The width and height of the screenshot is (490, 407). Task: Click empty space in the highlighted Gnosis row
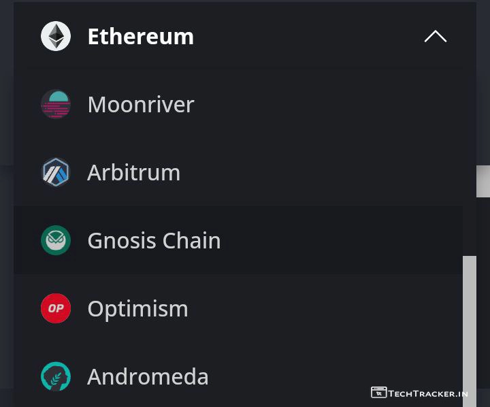(x=340, y=240)
